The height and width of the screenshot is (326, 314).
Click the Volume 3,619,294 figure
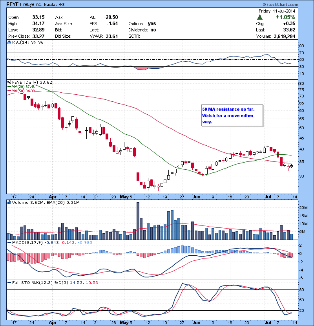pos(285,37)
